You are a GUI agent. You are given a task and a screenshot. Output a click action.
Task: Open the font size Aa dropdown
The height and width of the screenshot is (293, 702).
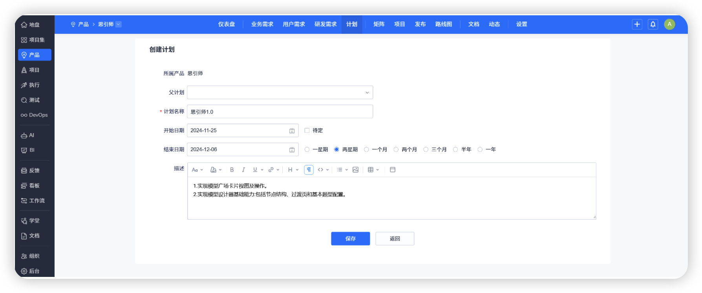click(197, 170)
